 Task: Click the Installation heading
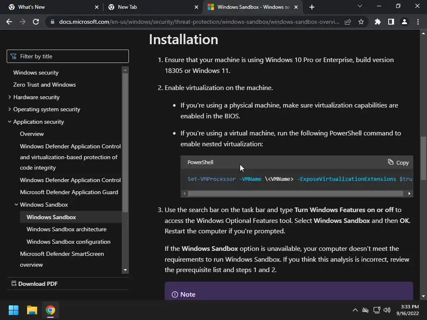coord(183,40)
